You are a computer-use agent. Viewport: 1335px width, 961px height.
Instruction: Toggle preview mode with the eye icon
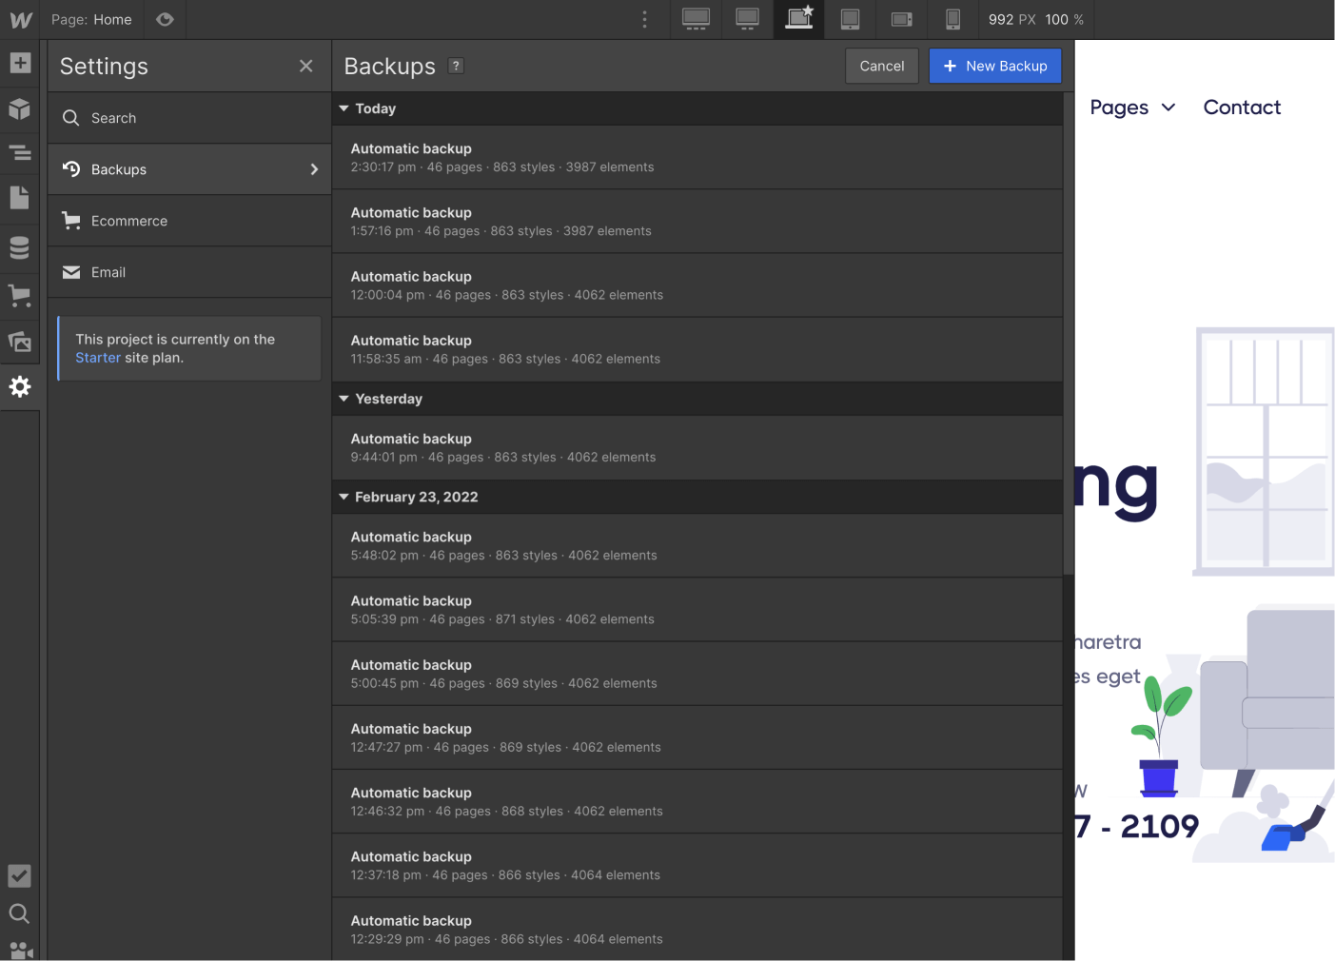[165, 19]
